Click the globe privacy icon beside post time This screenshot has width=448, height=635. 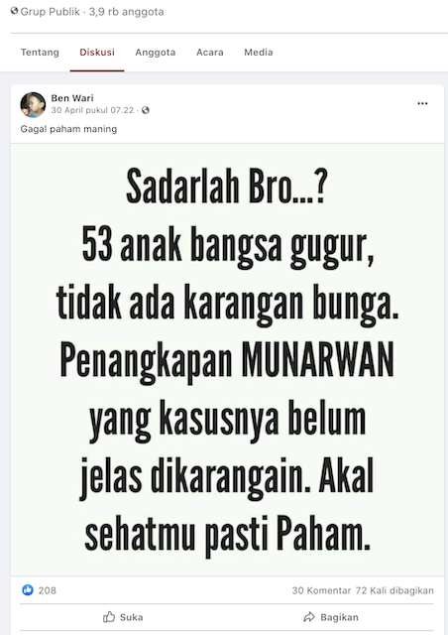pyautogui.click(x=146, y=110)
